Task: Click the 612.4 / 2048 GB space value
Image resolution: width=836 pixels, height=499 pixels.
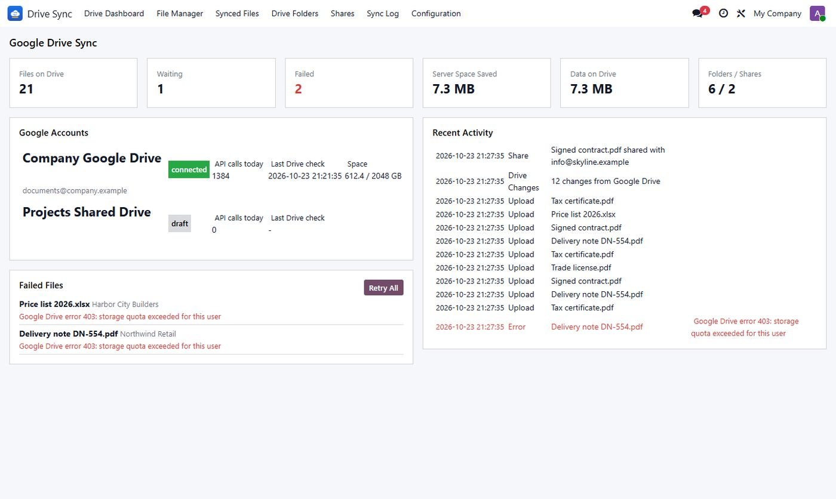Action: tap(373, 176)
